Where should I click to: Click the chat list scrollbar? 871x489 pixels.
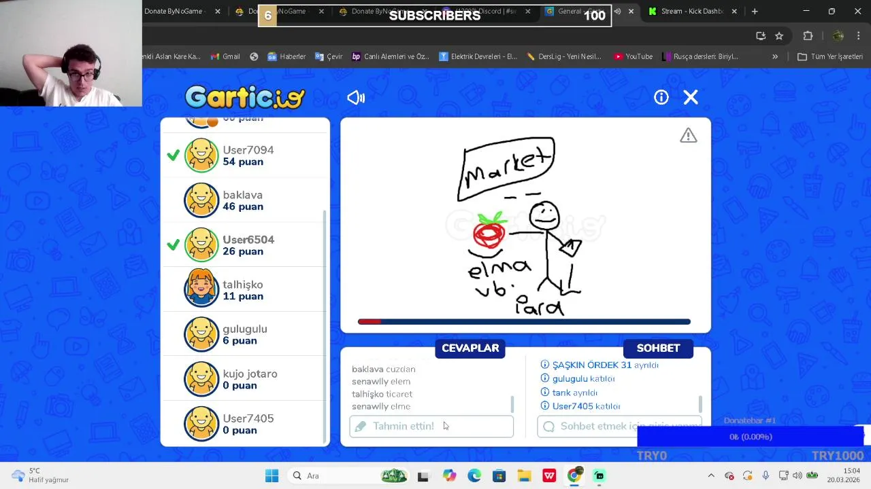tap(700, 405)
